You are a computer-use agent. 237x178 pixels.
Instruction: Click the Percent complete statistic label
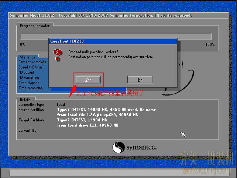tap(32, 62)
